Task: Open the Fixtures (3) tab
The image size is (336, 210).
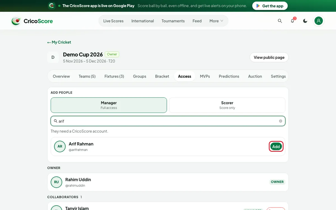Action: coord(114,76)
